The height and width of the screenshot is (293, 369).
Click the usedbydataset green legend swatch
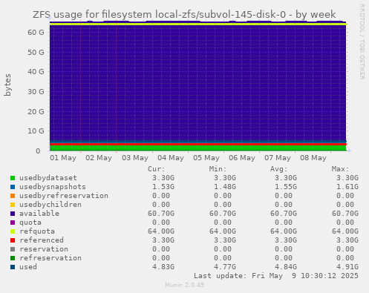click(x=13, y=178)
